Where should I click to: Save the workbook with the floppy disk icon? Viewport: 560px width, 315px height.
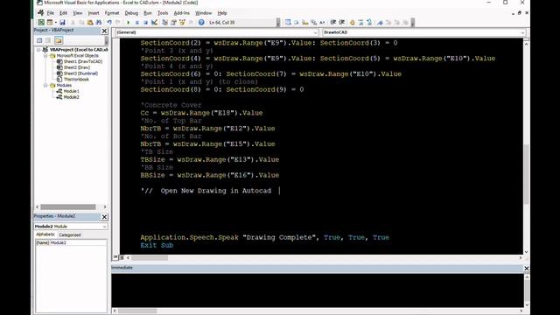[x=62, y=23]
